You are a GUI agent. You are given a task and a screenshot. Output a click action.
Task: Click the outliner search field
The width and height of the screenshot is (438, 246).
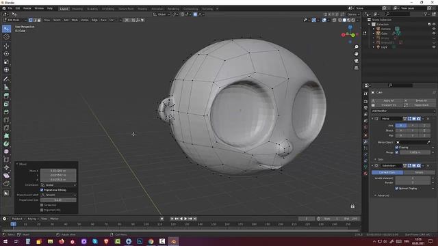pos(398,14)
